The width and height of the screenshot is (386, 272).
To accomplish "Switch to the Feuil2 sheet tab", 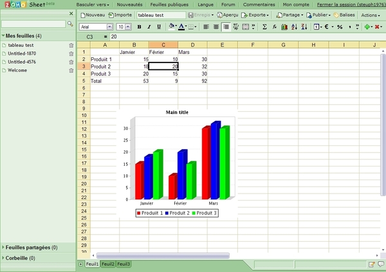I will [x=107, y=264].
